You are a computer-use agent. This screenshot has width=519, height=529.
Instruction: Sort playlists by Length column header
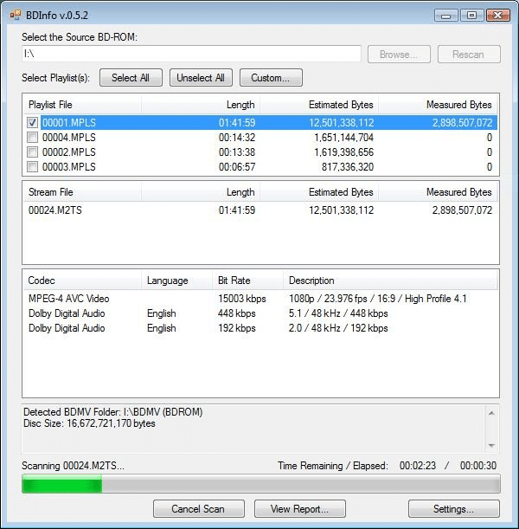pos(201,105)
